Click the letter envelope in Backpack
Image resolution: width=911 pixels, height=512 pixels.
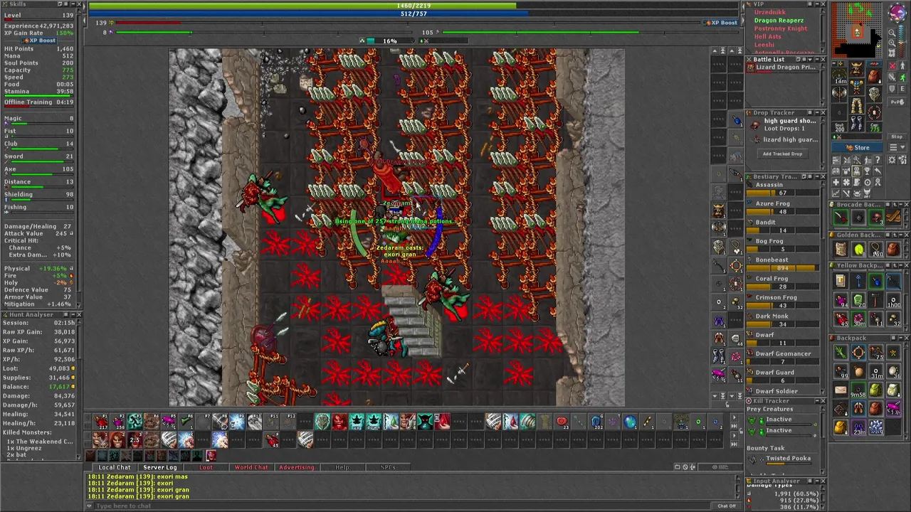pyautogui.click(x=841, y=390)
